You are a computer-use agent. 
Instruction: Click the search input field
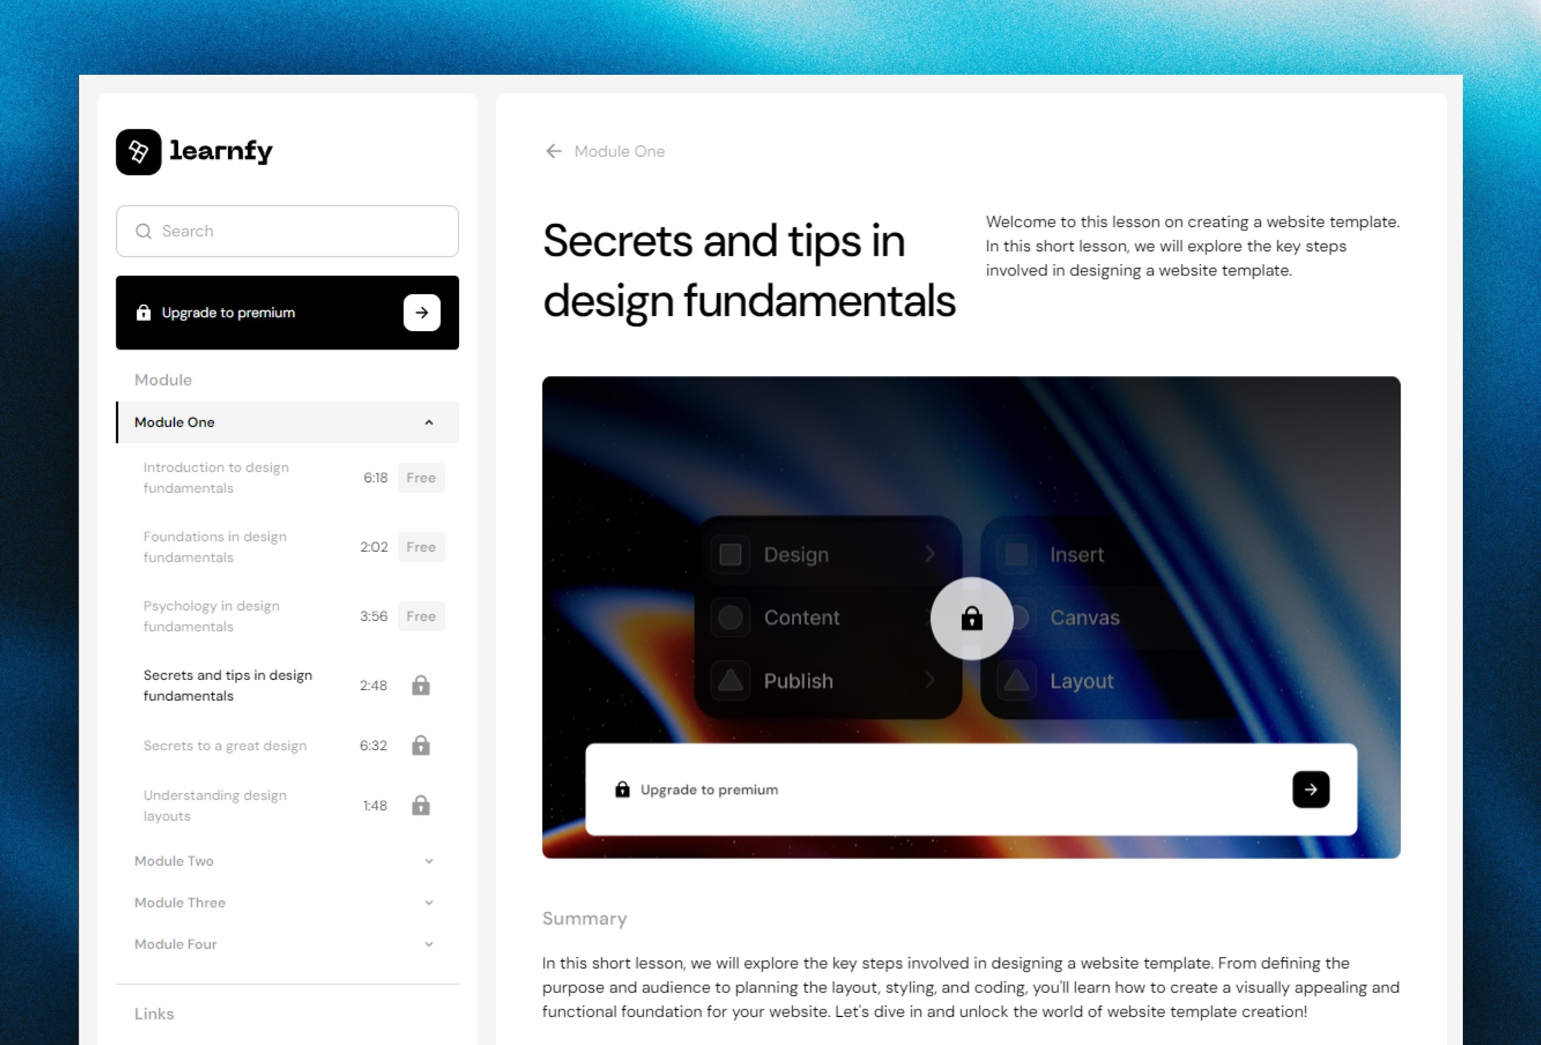pos(287,231)
